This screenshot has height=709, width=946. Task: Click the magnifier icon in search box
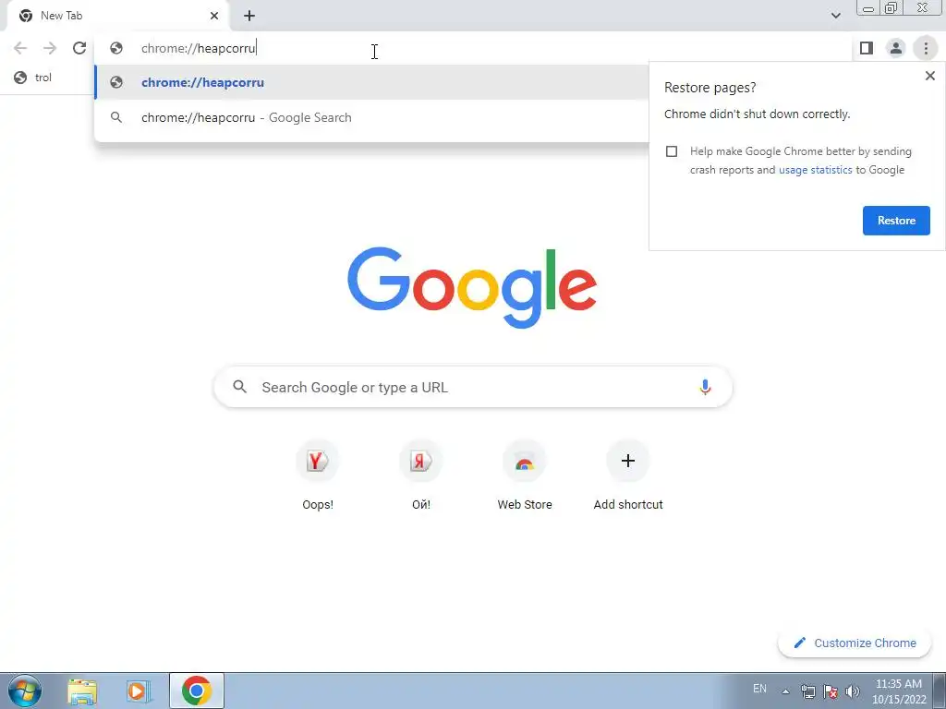tap(239, 387)
